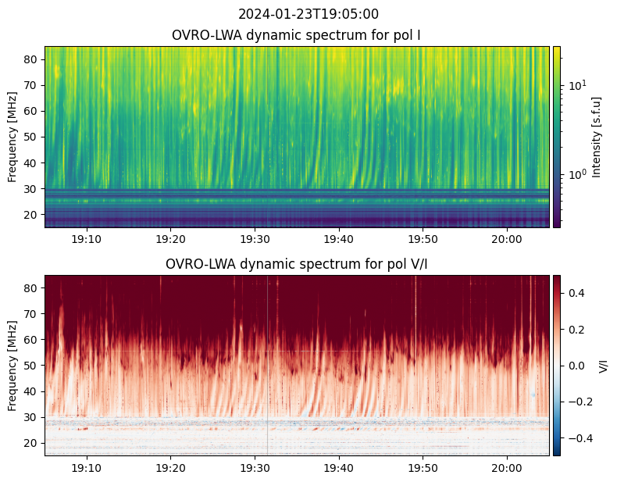The image size is (617, 482).
Task: Select the pol V/I dynamic spectrum title
Action: point(297,264)
